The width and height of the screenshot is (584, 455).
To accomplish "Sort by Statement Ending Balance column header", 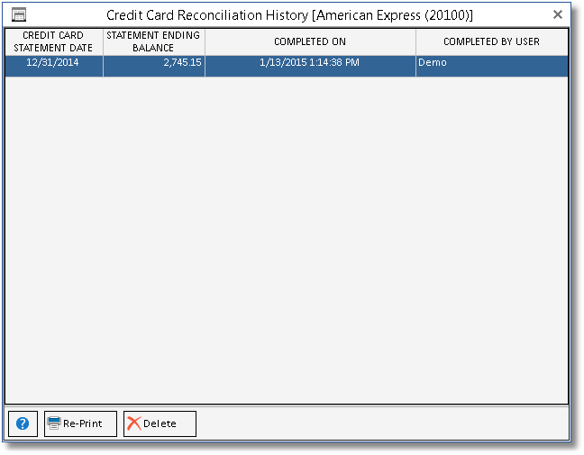I will pyautogui.click(x=154, y=41).
